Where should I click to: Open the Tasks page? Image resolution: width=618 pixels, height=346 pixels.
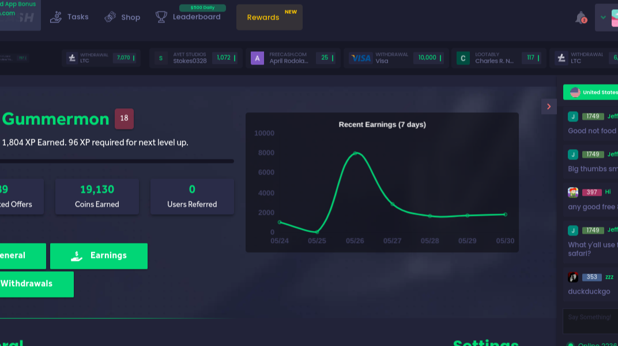coord(69,17)
